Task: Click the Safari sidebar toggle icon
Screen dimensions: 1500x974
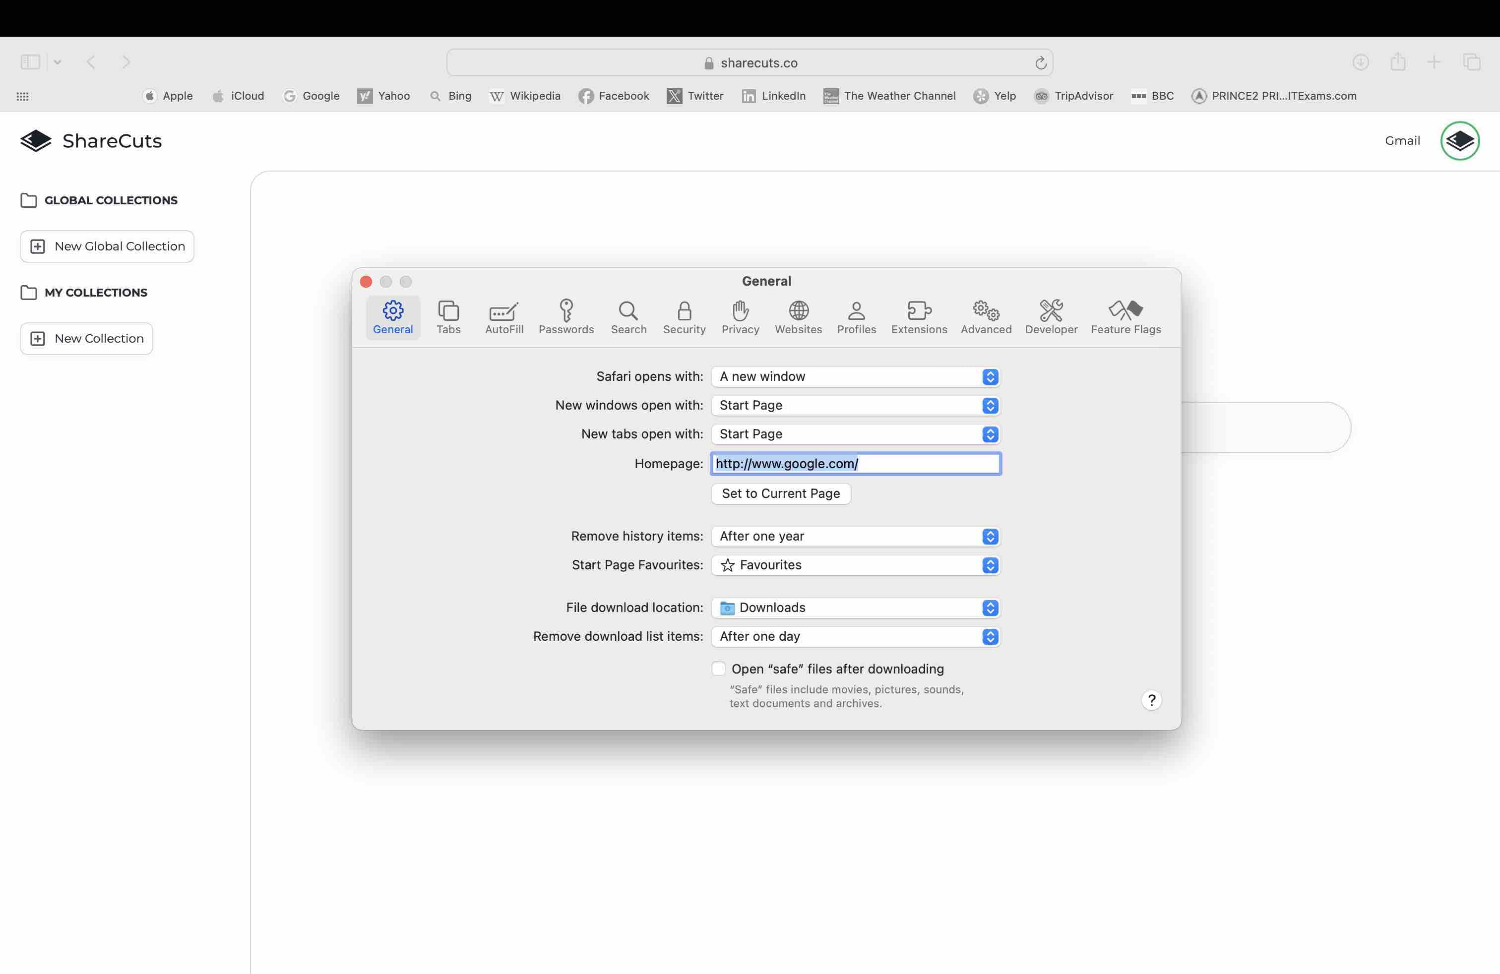Action: click(x=30, y=61)
